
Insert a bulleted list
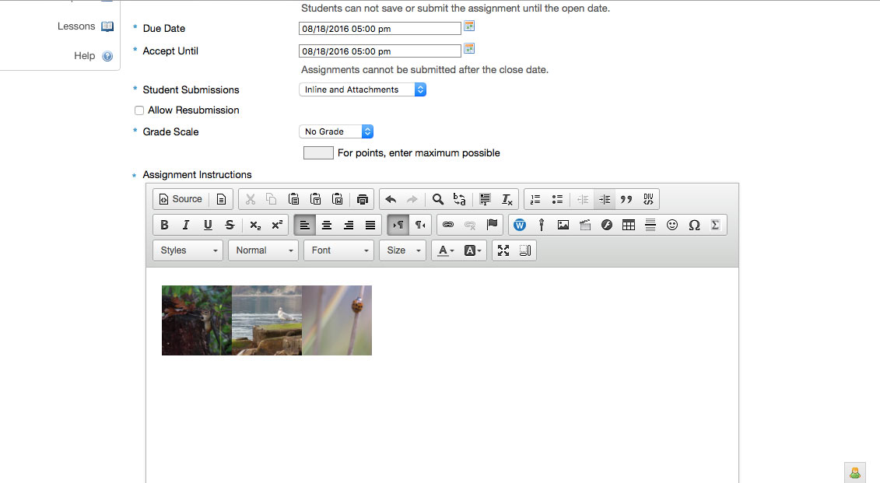tap(557, 199)
